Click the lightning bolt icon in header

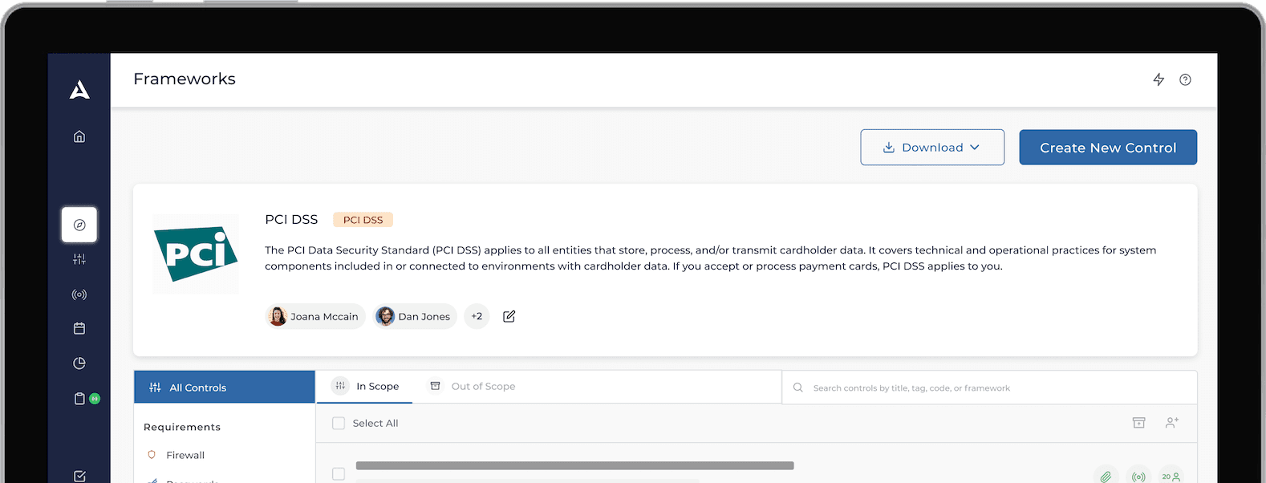tap(1158, 79)
